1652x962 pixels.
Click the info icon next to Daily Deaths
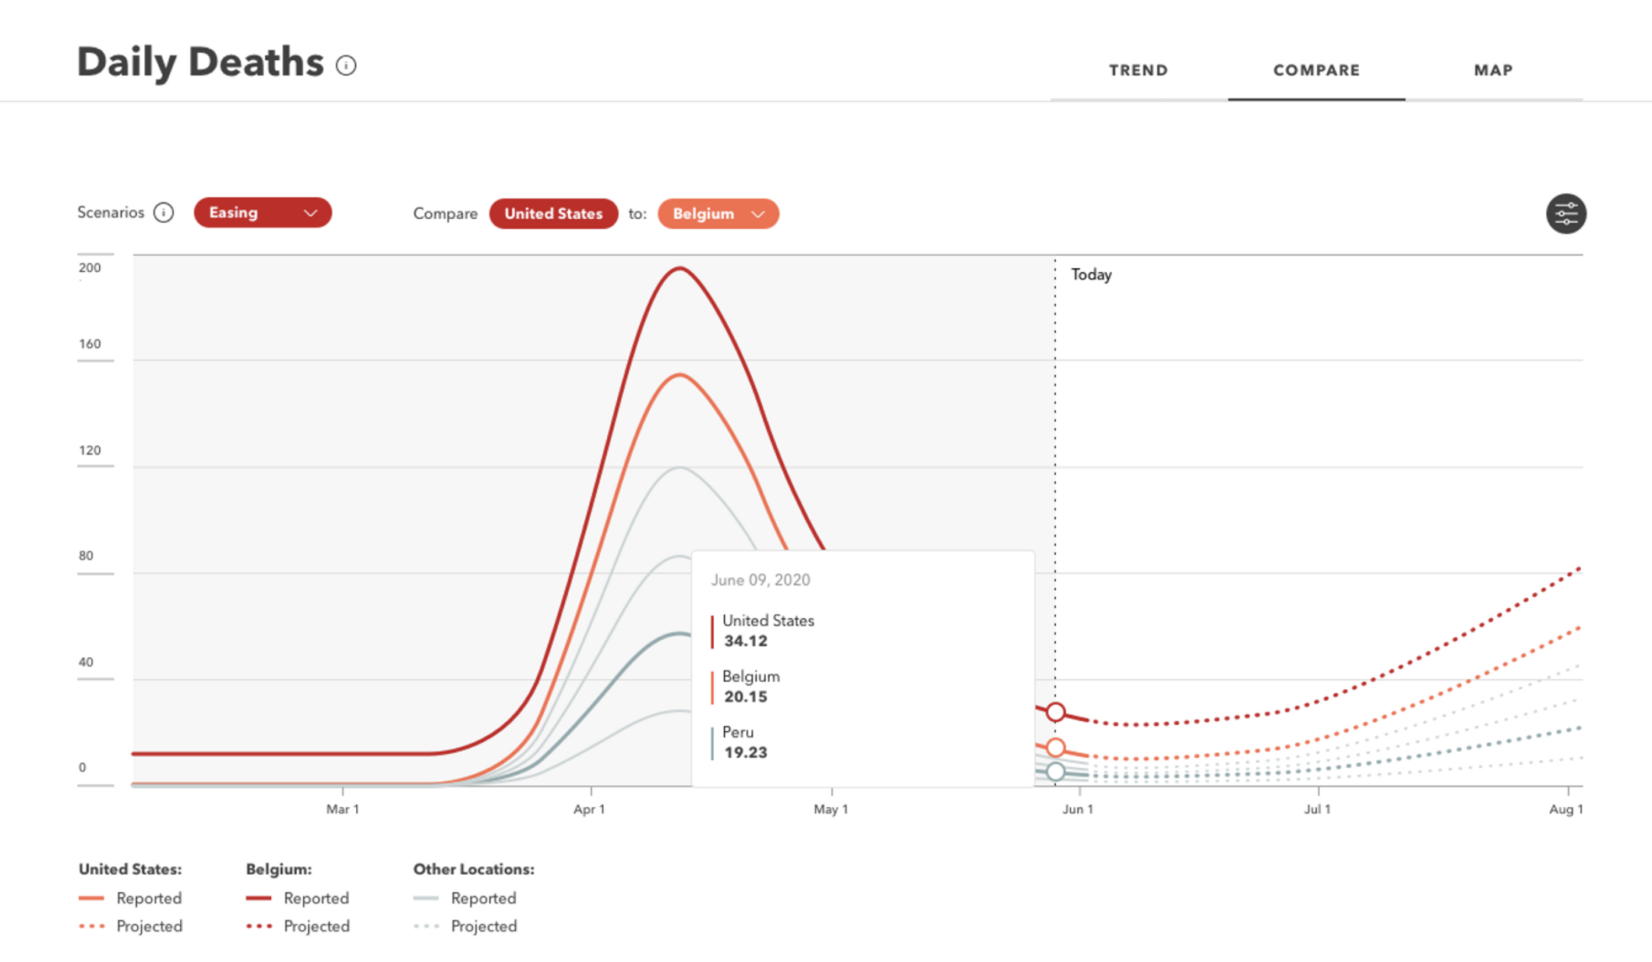point(345,64)
